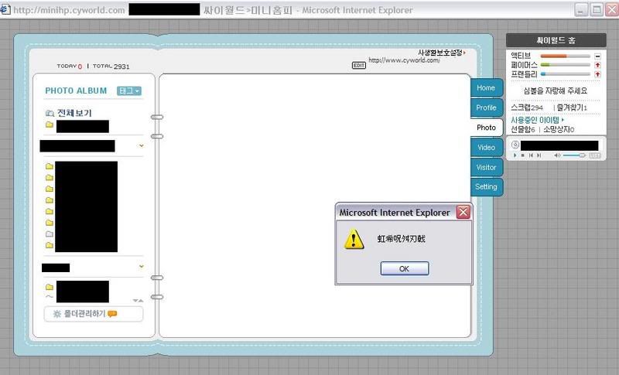Click the PHOTO ALBUM heading

pyautogui.click(x=76, y=90)
